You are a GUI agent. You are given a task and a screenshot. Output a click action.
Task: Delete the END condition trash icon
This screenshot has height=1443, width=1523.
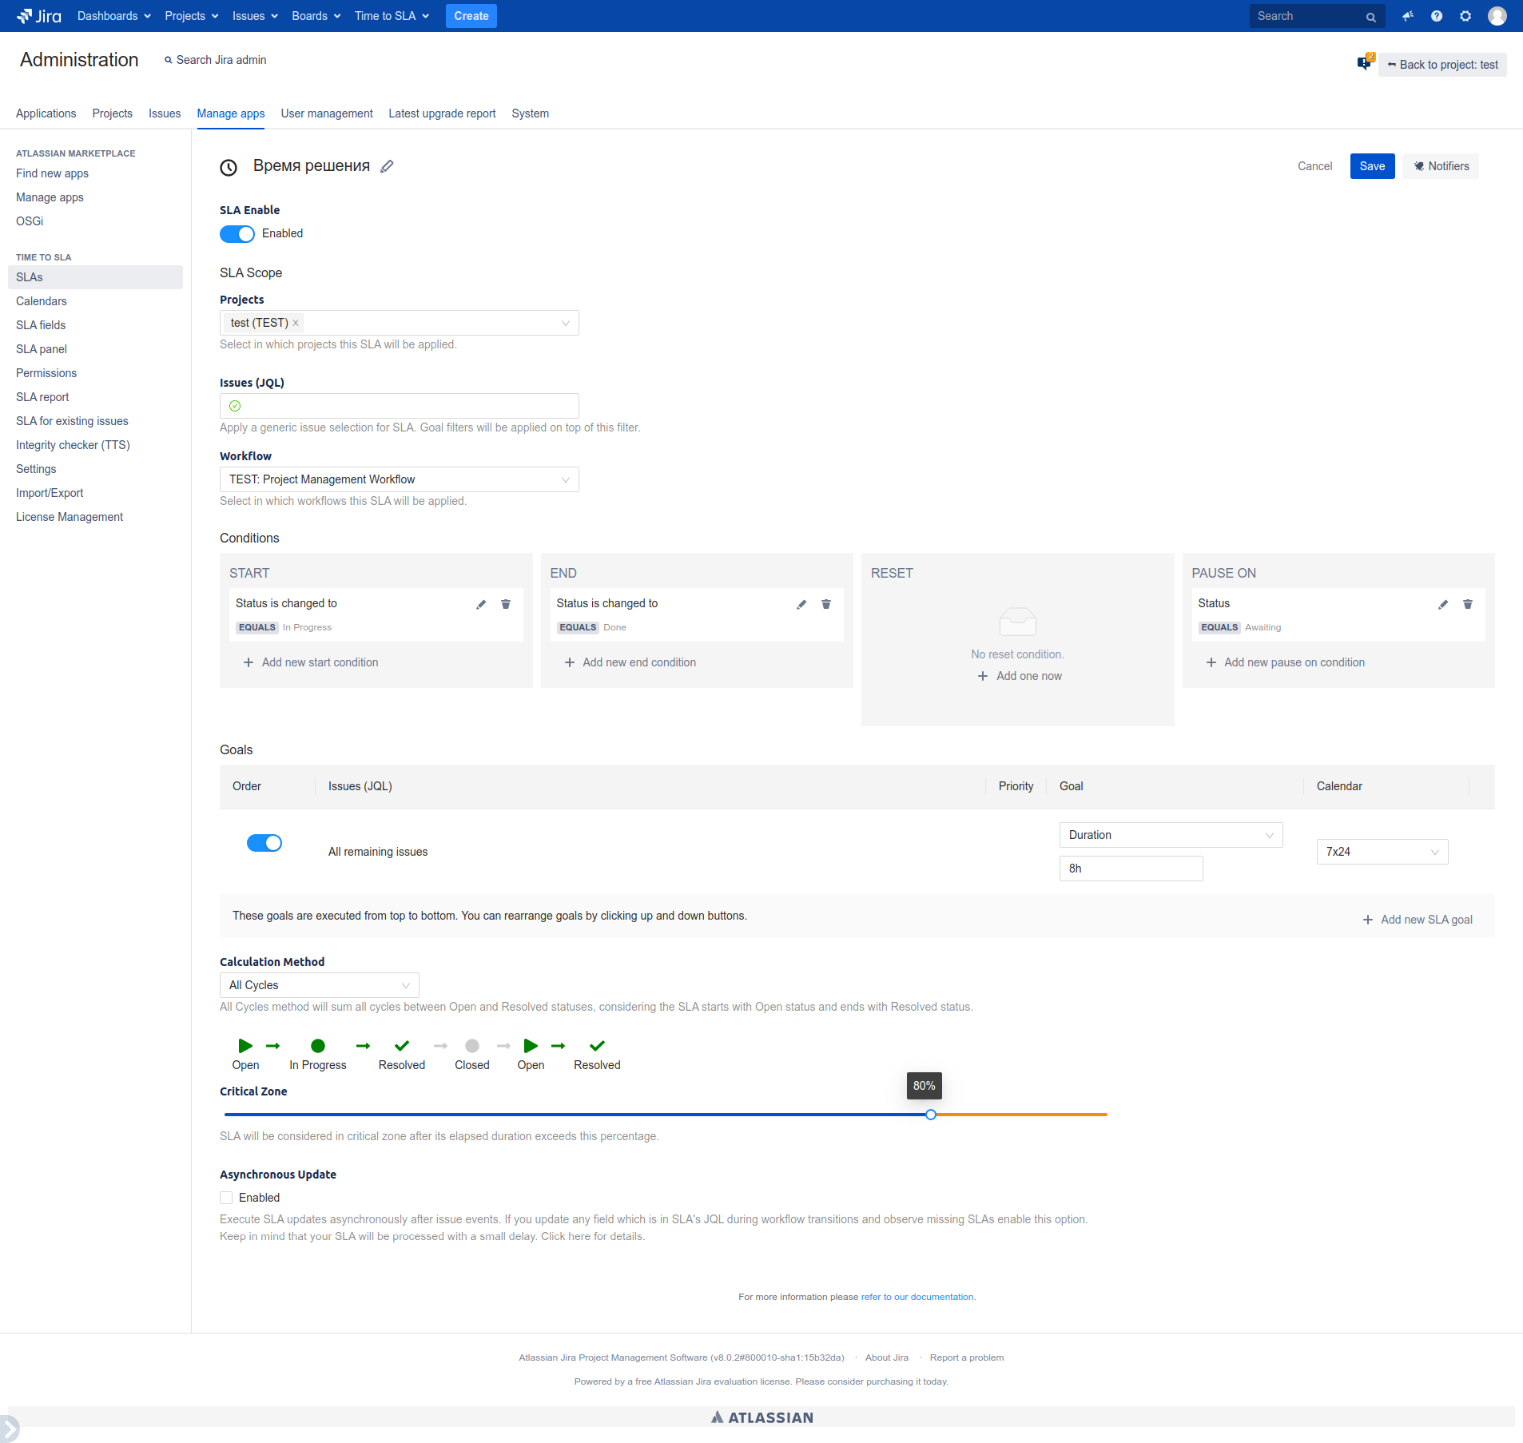tap(826, 604)
